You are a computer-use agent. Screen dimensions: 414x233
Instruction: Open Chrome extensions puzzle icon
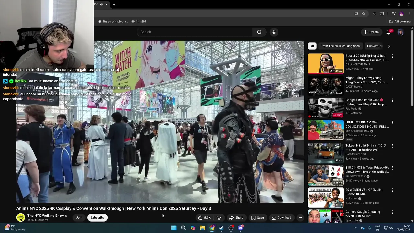382,14
